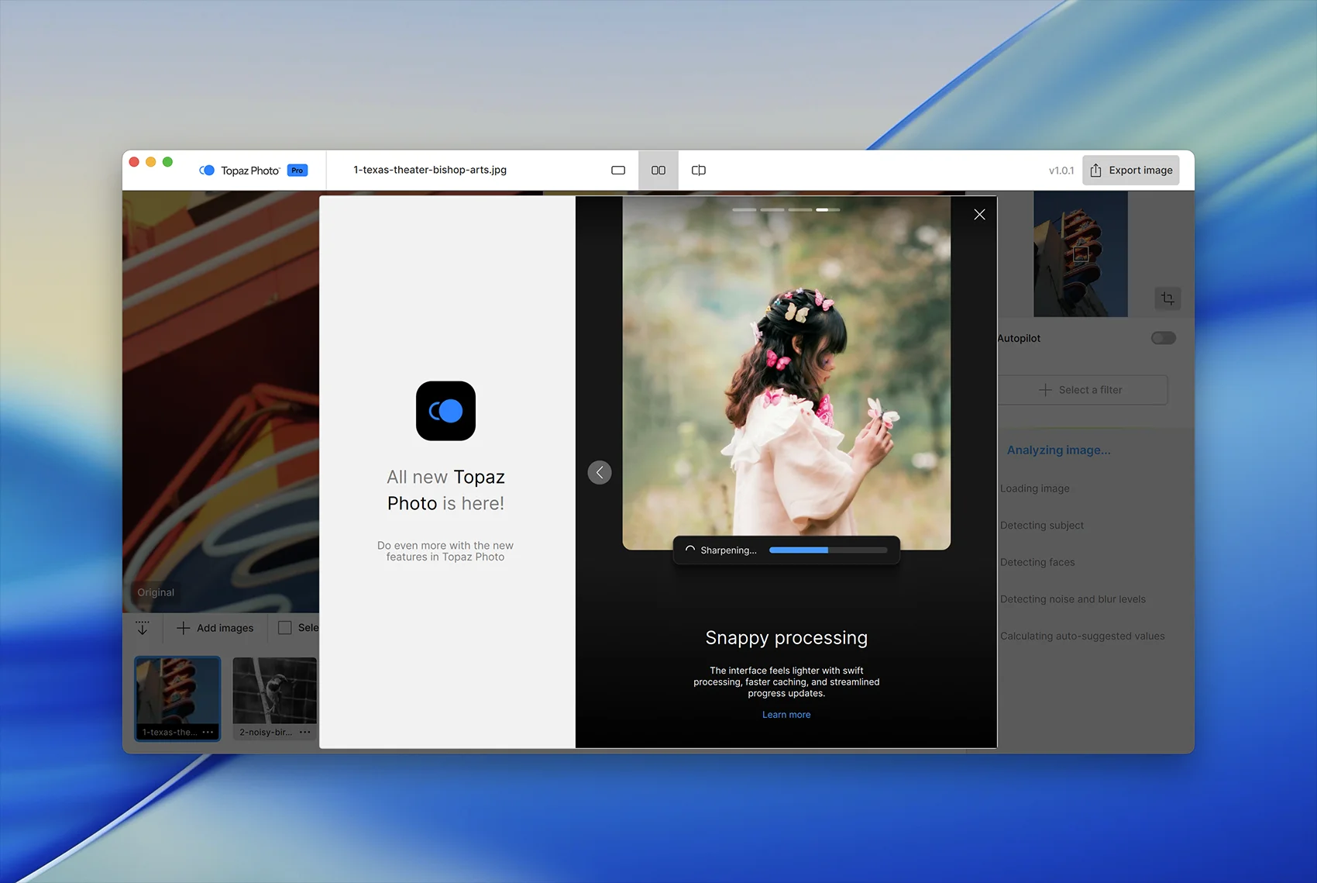Select the 1-texas-the... thumbnail
Image resolution: width=1317 pixels, height=883 pixels.
[177, 698]
